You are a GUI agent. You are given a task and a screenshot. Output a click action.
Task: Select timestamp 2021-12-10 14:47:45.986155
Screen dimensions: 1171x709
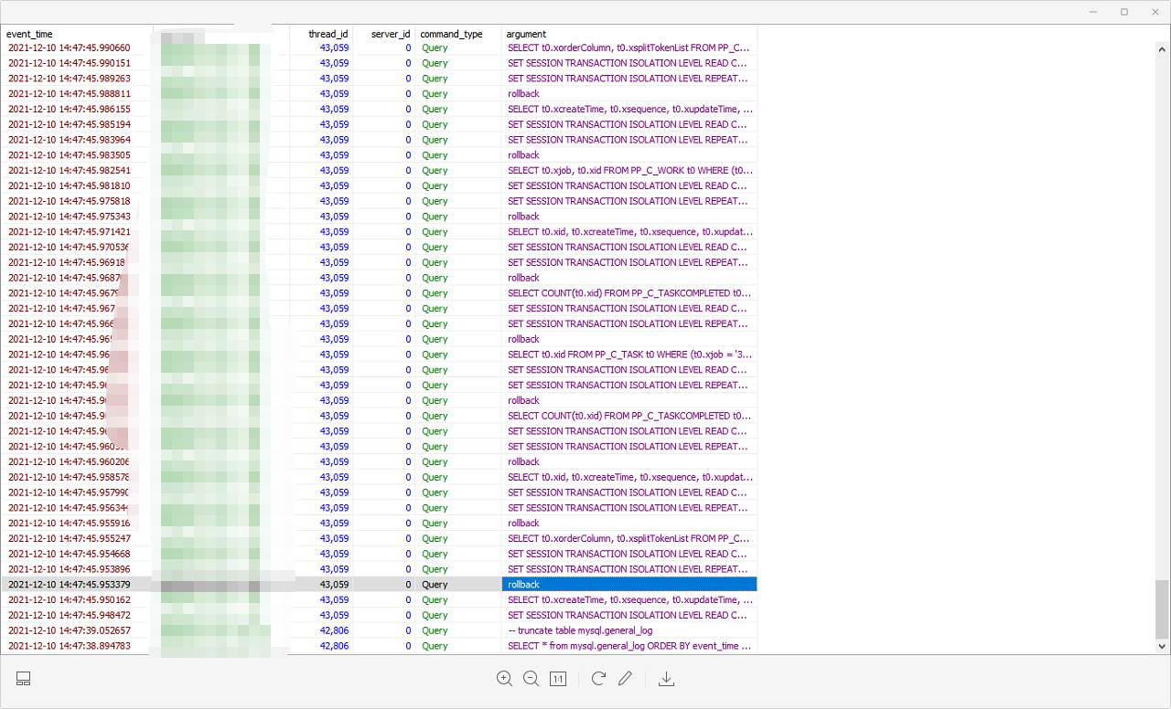coord(70,109)
